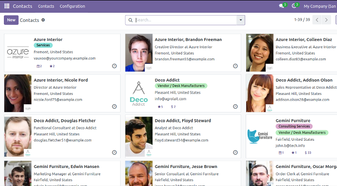
Task: Click email vauxoo@yourcompany.example.com
Action: click(x=64, y=58)
